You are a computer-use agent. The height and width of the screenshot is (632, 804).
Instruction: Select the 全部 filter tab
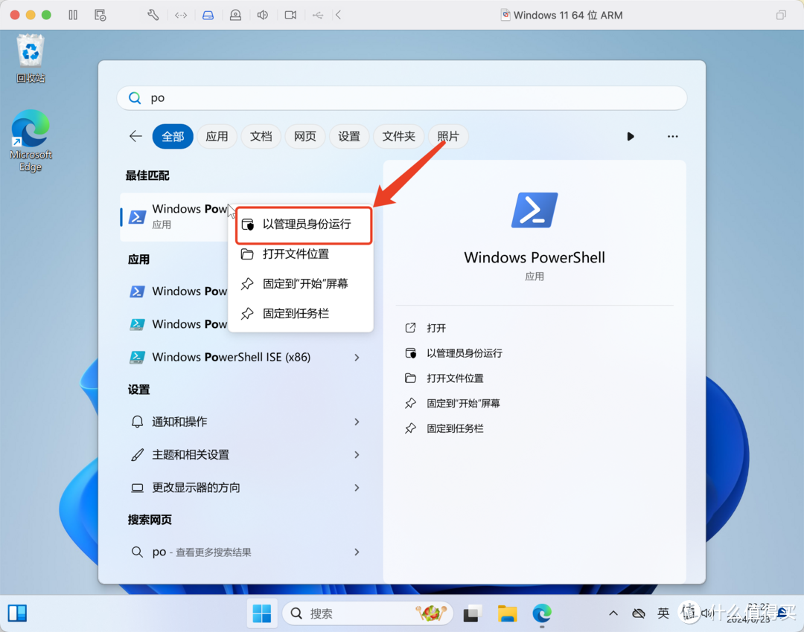[x=173, y=136]
